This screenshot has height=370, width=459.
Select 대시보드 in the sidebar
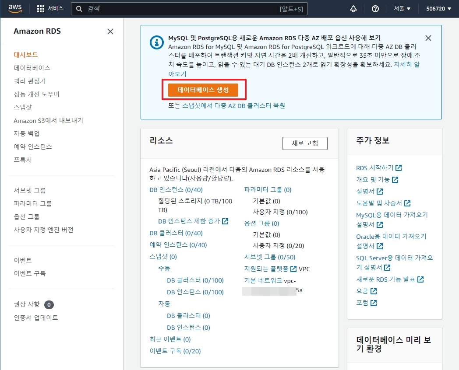(x=26, y=55)
